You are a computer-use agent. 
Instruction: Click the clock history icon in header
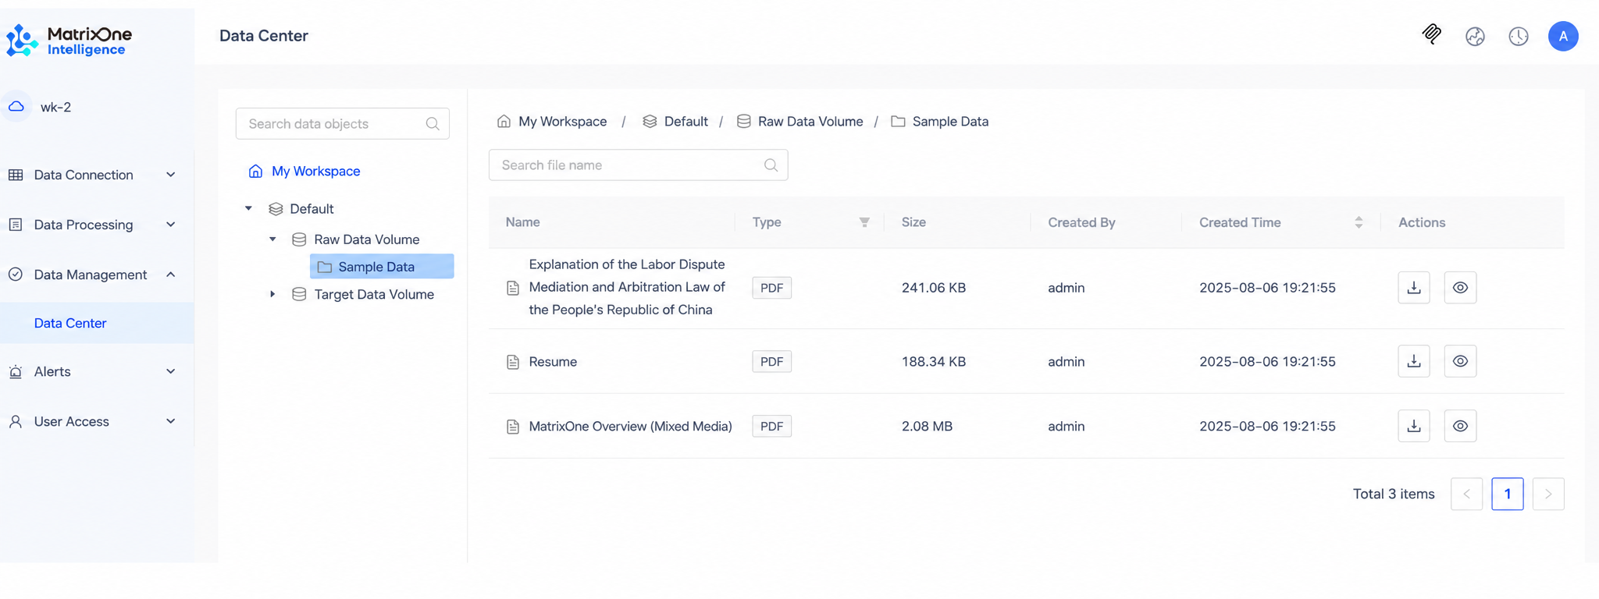click(1518, 36)
